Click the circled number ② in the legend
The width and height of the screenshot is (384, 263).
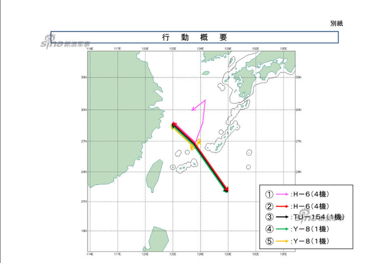pyautogui.click(x=269, y=206)
